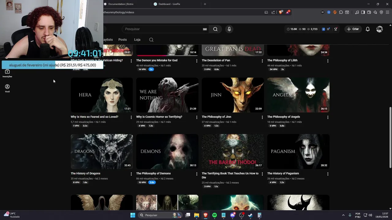Activate voice search microphone icon
Screen dimensions: 392x220
[x=229, y=29]
